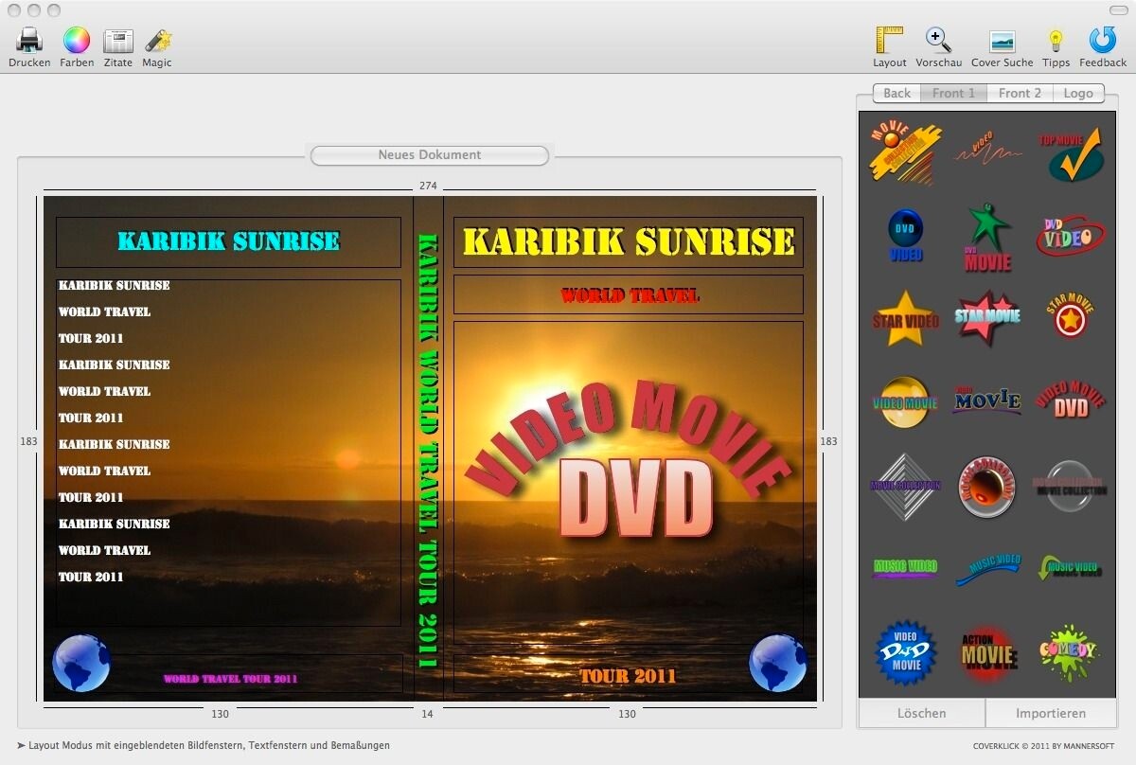
Task: Click the globe image on back cover
Action: [x=81, y=663]
